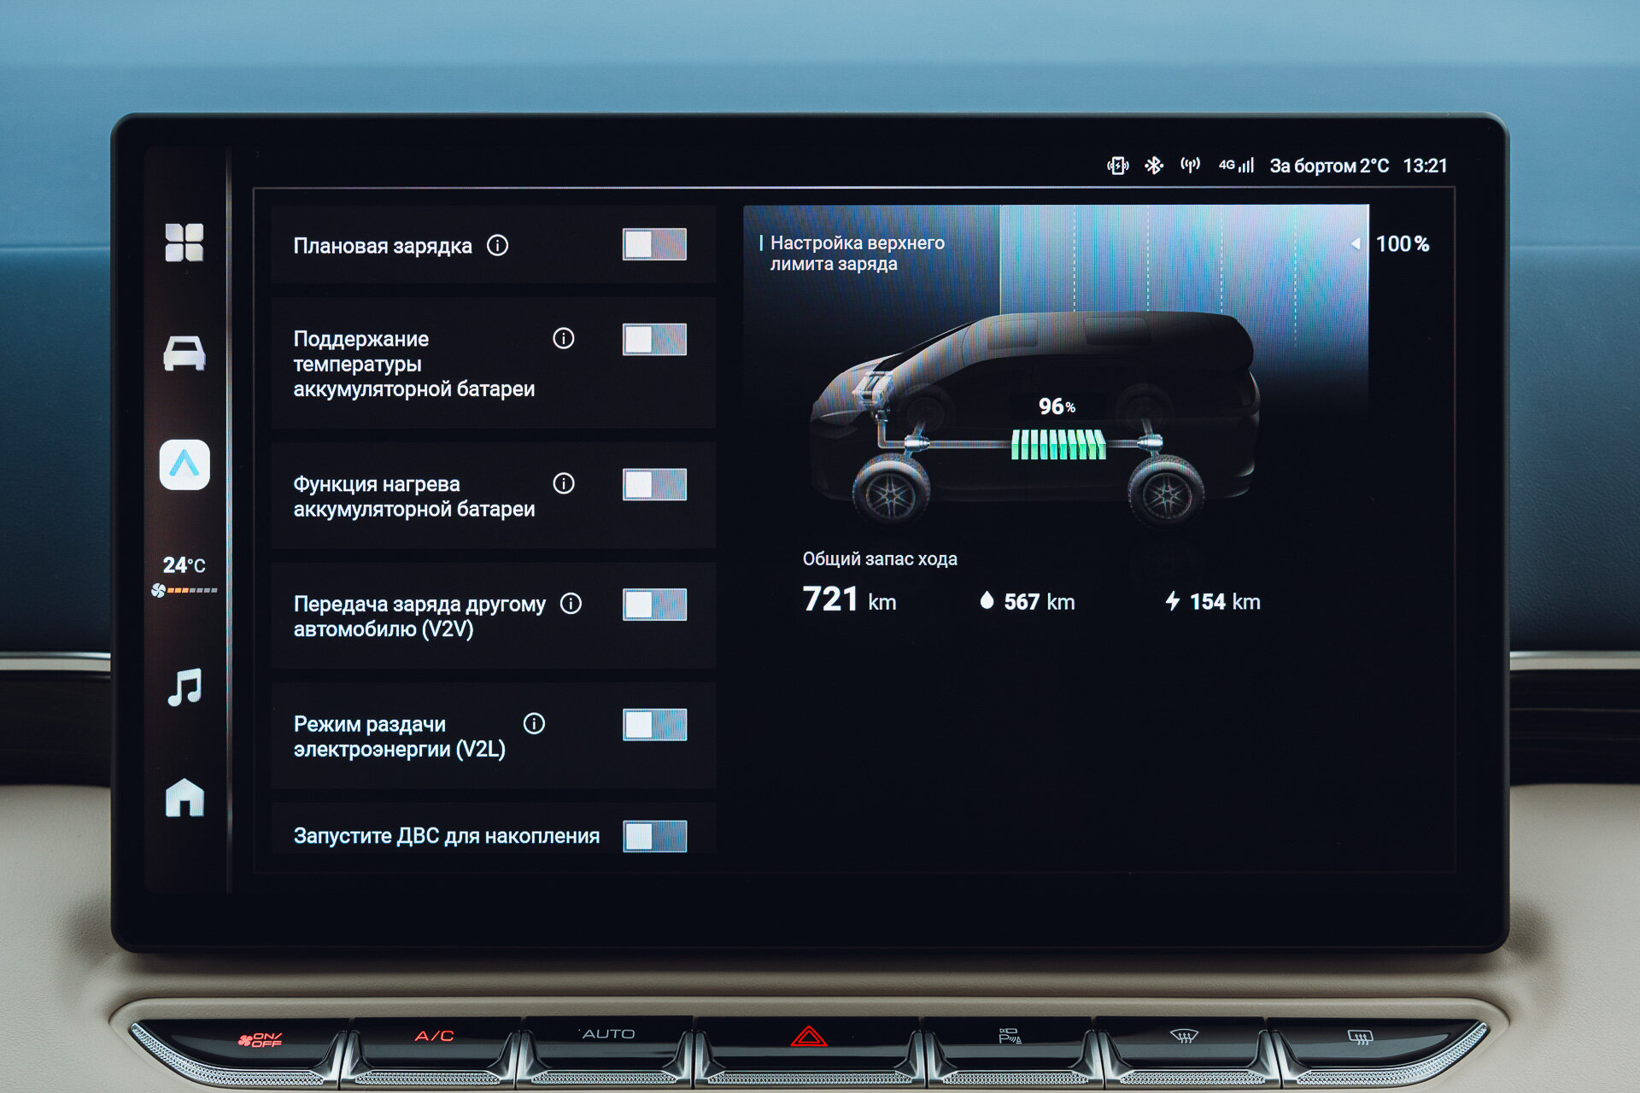Enable battery temperature maintenance switch
Viewport: 1640px width, 1093px height.
tap(654, 340)
